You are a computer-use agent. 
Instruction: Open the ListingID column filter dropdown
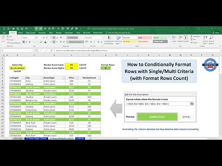pyautogui.click(x=24, y=78)
